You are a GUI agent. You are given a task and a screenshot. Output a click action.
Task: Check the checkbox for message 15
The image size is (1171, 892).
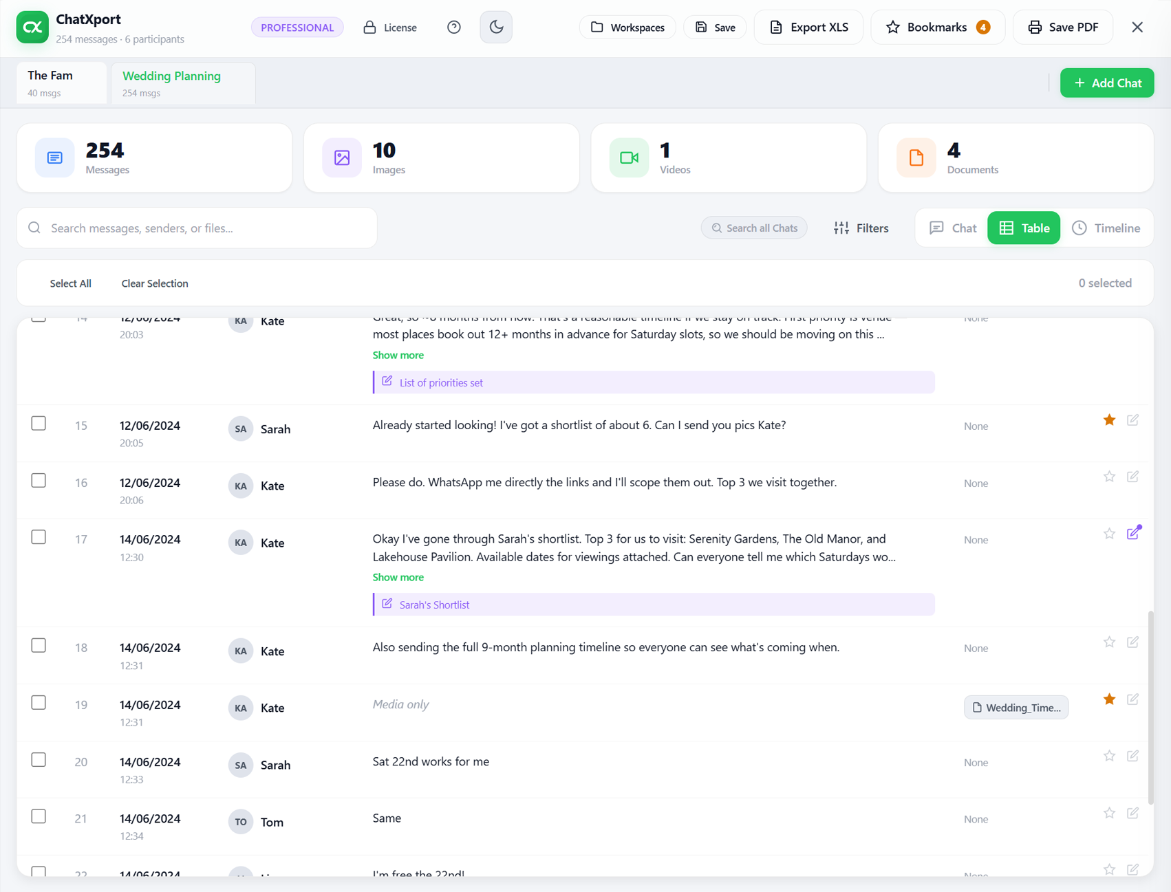pos(39,423)
